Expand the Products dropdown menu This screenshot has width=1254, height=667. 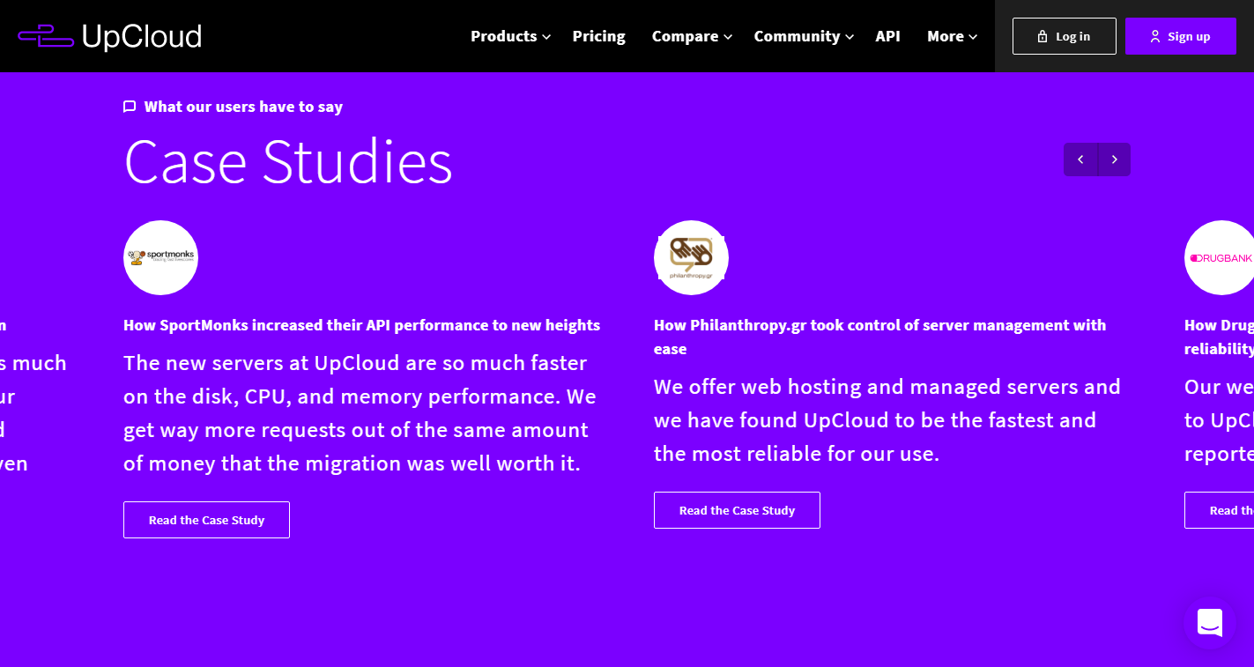pos(510,36)
